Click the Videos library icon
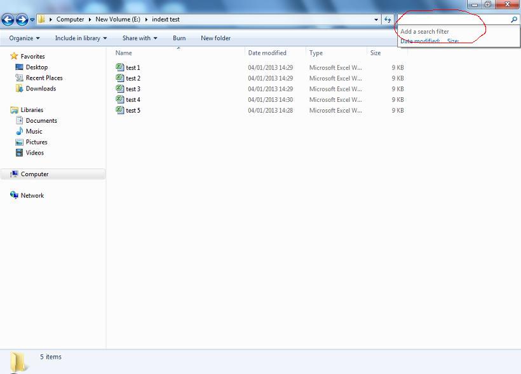This screenshot has height=374, width=521. 19,153
